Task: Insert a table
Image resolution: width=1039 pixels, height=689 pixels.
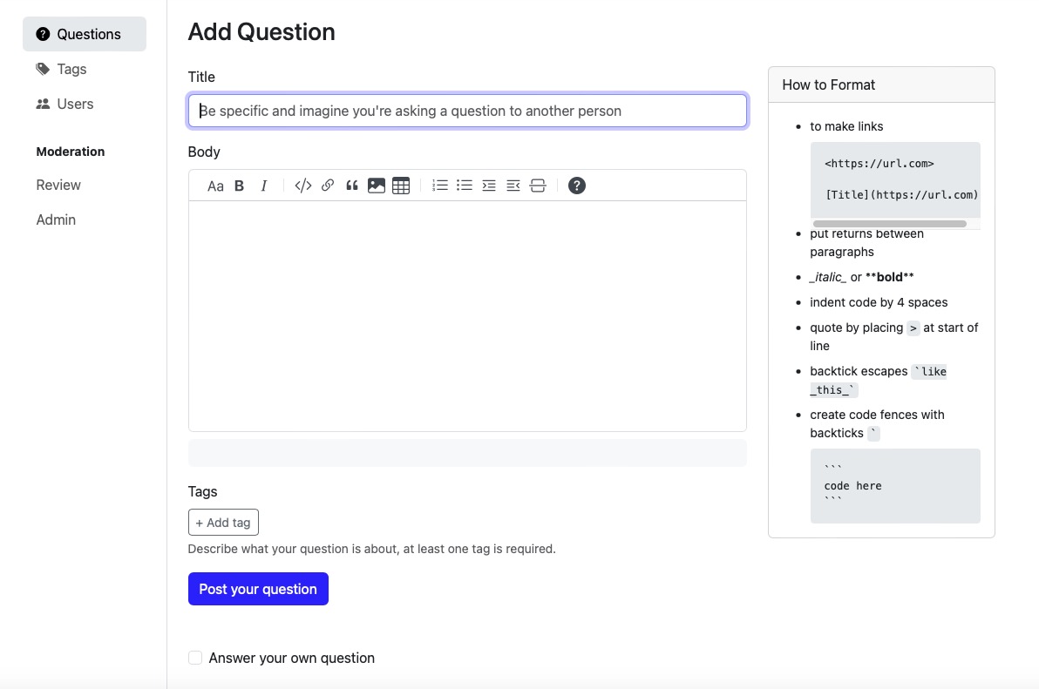Action: (400, 185)
